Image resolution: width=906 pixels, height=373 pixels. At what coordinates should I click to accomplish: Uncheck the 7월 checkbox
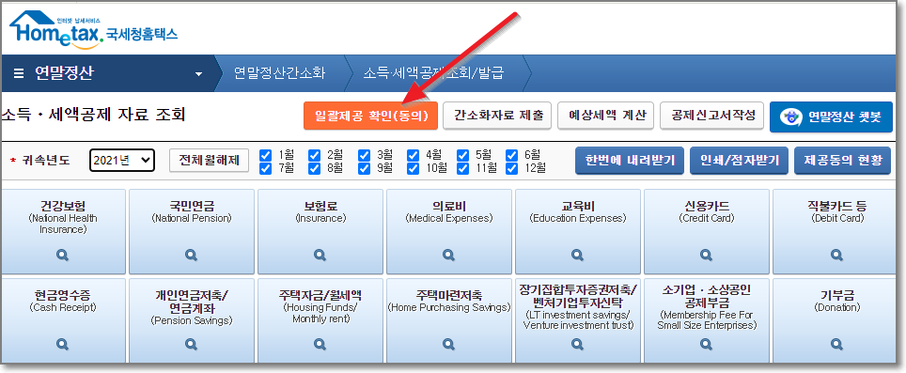[x=265, y=168]
